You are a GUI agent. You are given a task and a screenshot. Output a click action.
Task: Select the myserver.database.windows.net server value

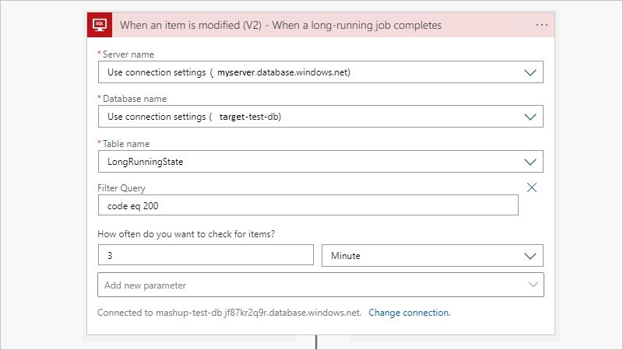pyautogui.click(x=283, y=72)
